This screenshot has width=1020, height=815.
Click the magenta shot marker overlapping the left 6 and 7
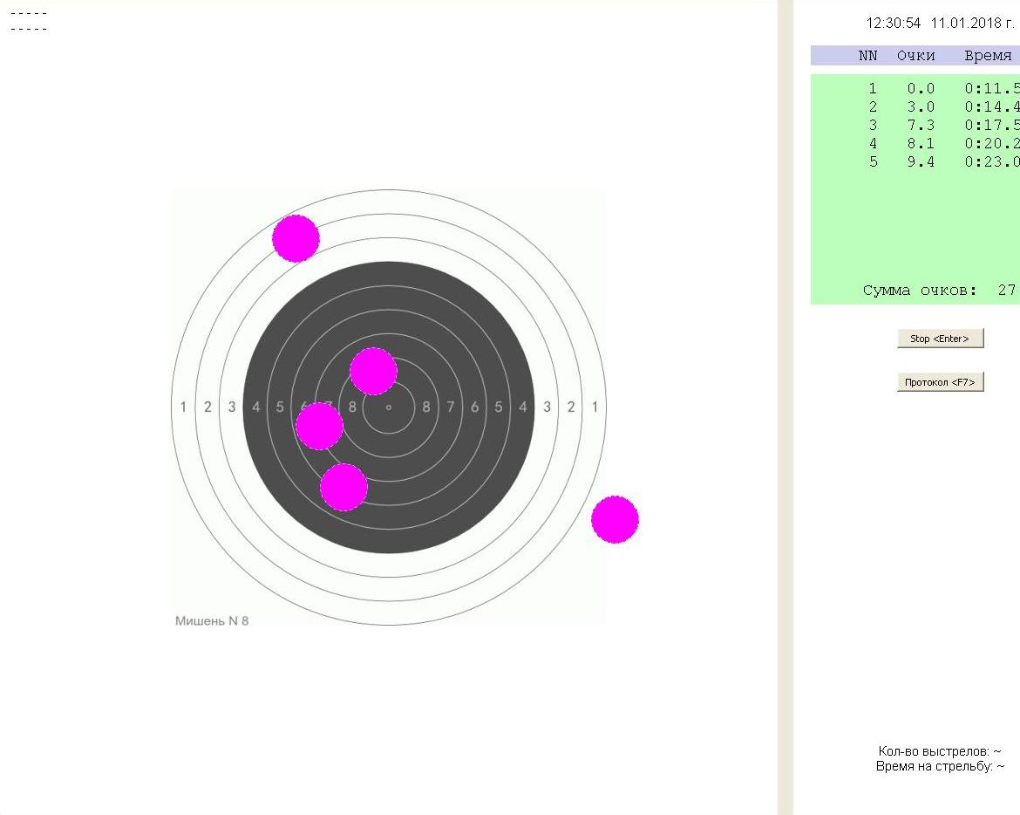pos(319,426)
